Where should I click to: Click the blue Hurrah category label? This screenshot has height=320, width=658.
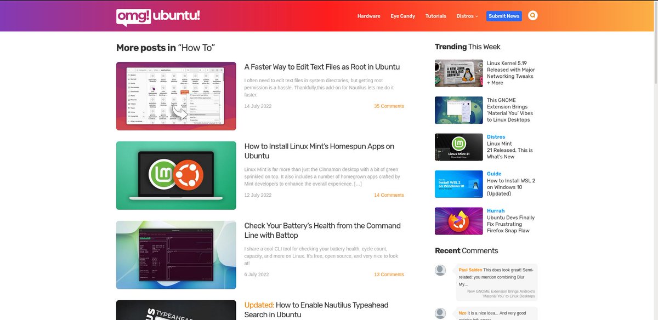point(496,210)
